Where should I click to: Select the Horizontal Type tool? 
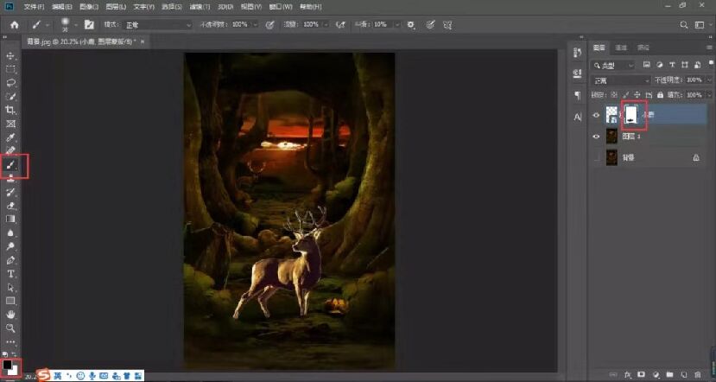(10, 274)
